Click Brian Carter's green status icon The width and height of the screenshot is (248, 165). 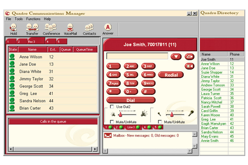[x=12, y=108]
